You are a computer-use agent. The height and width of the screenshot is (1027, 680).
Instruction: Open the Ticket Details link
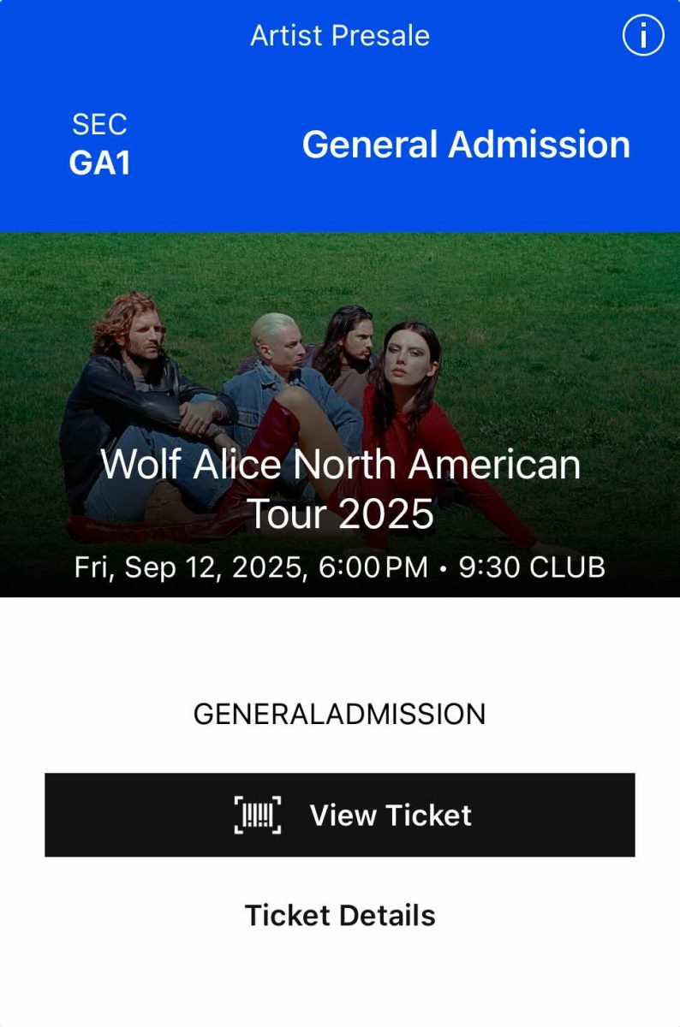pyautogui.click(x=340, y=915)
